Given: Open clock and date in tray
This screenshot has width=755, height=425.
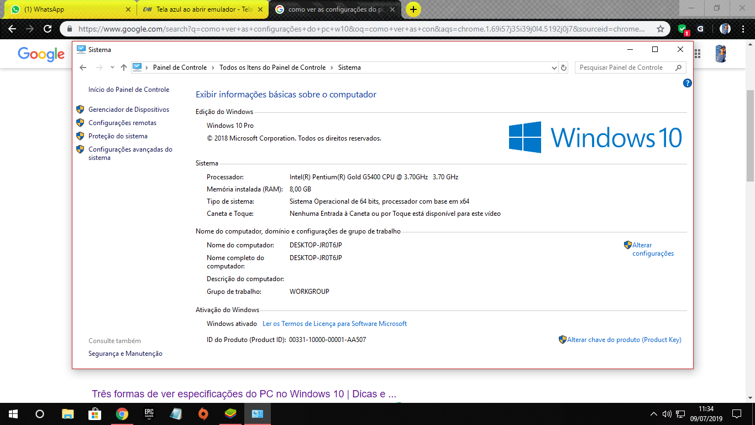Looking at the screenshot, I should point(706,413).
